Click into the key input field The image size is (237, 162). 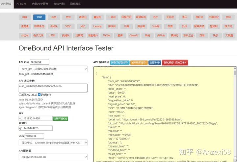pyautogui.click(x=36, y=118)
